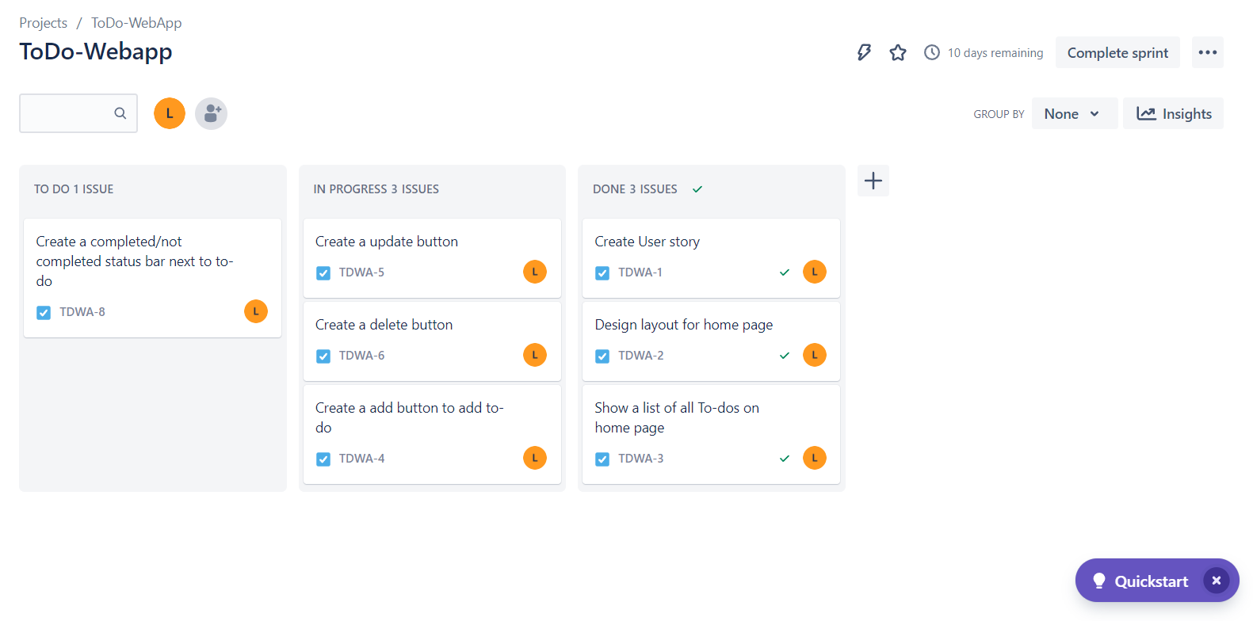Open the Create a delete button card
This screenshot has width=1253, height=621.
(432, 341)
